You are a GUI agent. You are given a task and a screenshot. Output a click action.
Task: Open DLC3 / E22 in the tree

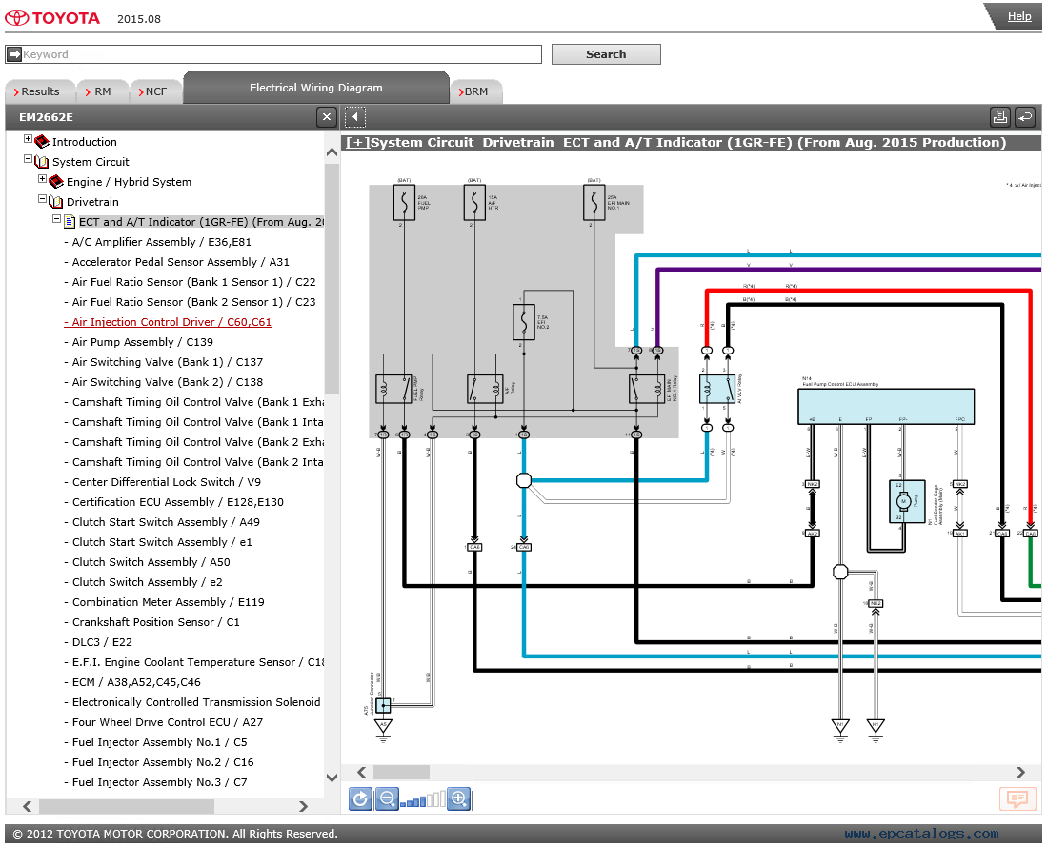point(98,642)
